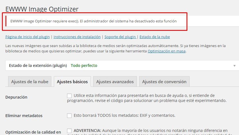239x135 pixels.
Task: Open the Página de Inicio del plugin link
Action: [27, 37]
